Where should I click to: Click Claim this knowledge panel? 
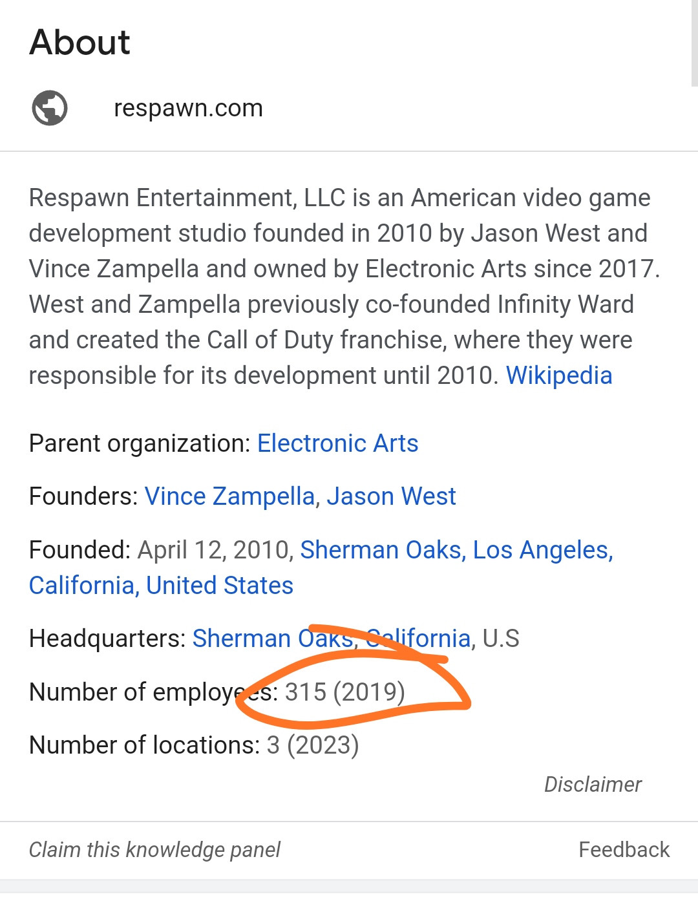click(x=154, y=849)
